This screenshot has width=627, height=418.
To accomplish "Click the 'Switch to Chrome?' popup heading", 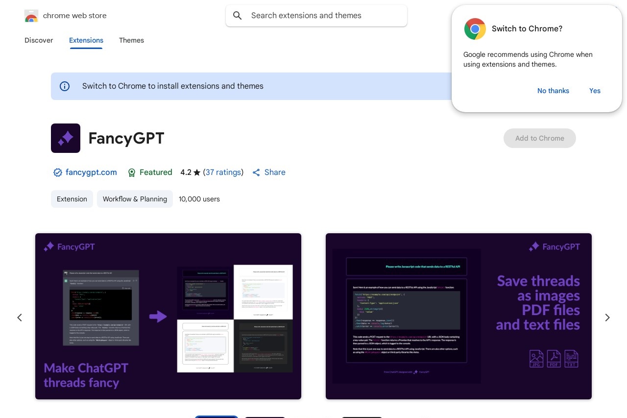I will tap(527, 29).
